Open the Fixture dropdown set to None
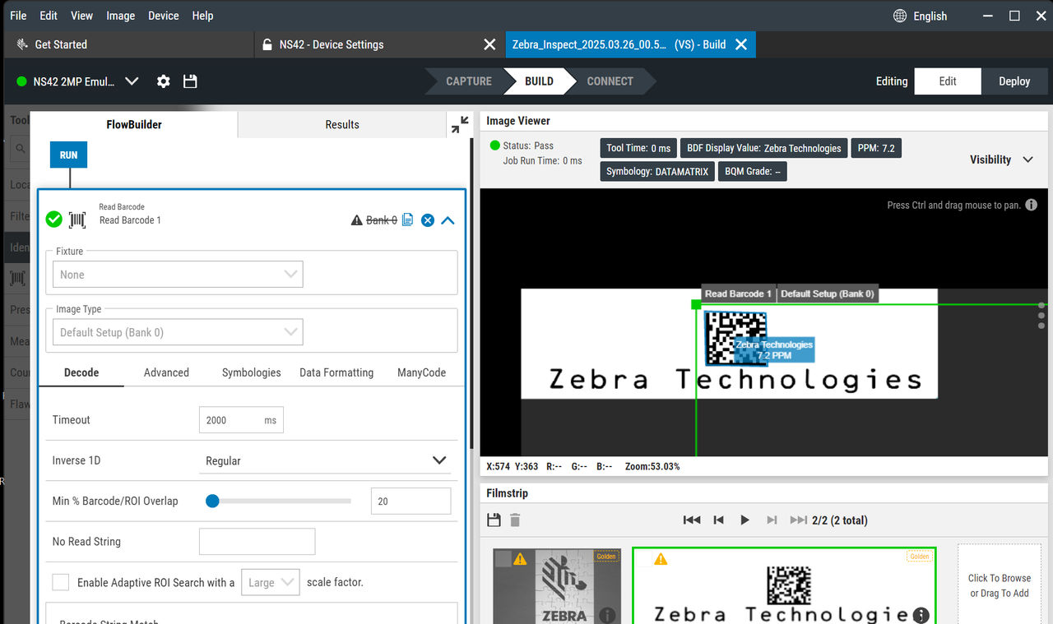 coord(178,275)
